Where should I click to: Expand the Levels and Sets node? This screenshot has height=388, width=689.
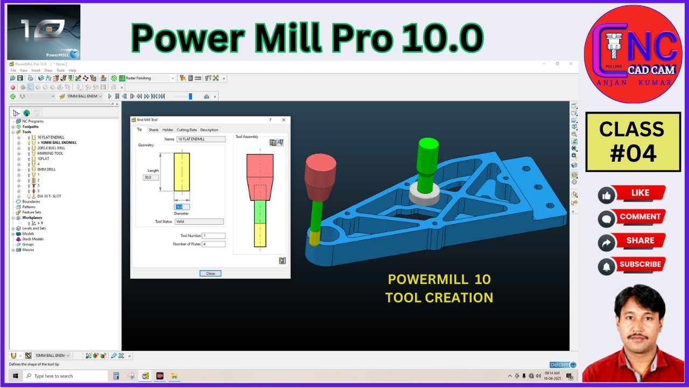pos(13,228)
